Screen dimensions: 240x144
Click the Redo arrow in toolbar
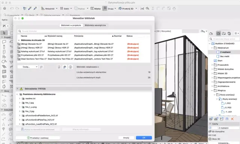point(17,8)
